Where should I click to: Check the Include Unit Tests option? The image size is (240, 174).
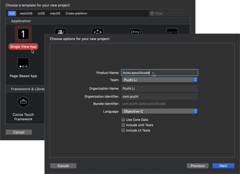(x=123, y=125)
